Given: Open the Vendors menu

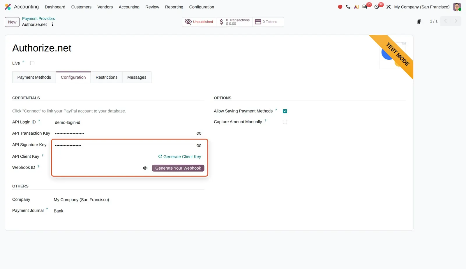Looking at the screenshot, I should 105,7.
